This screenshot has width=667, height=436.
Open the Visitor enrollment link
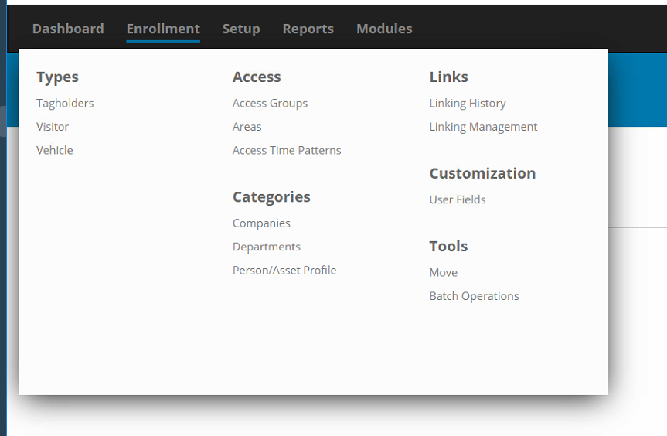point(53,127)
